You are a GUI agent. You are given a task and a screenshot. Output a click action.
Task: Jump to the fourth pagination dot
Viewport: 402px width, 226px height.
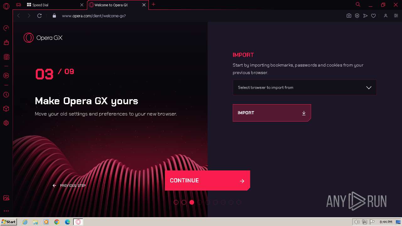(x=199, y=202)
